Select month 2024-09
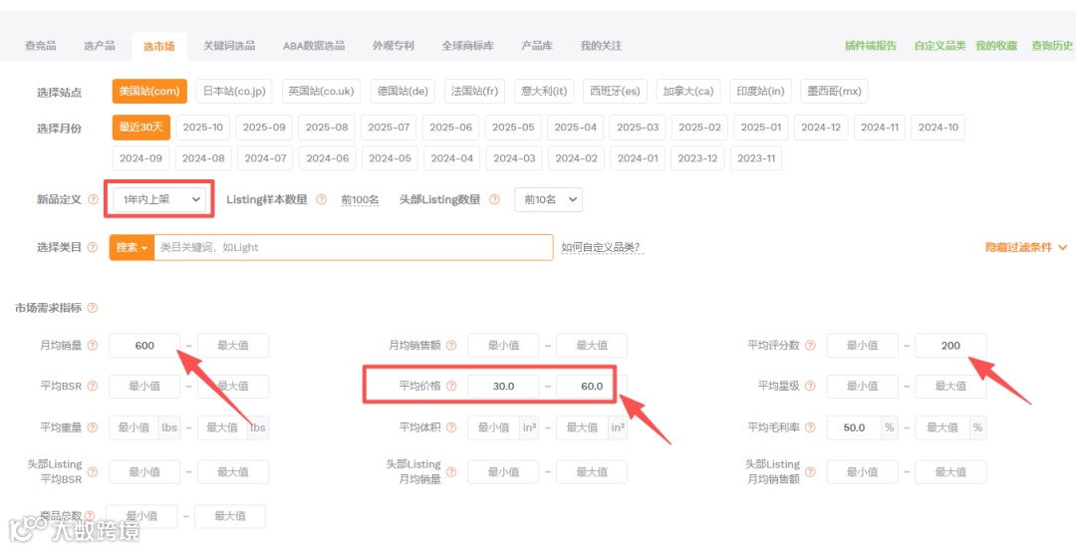The image size is (1076, 550). 140,158
